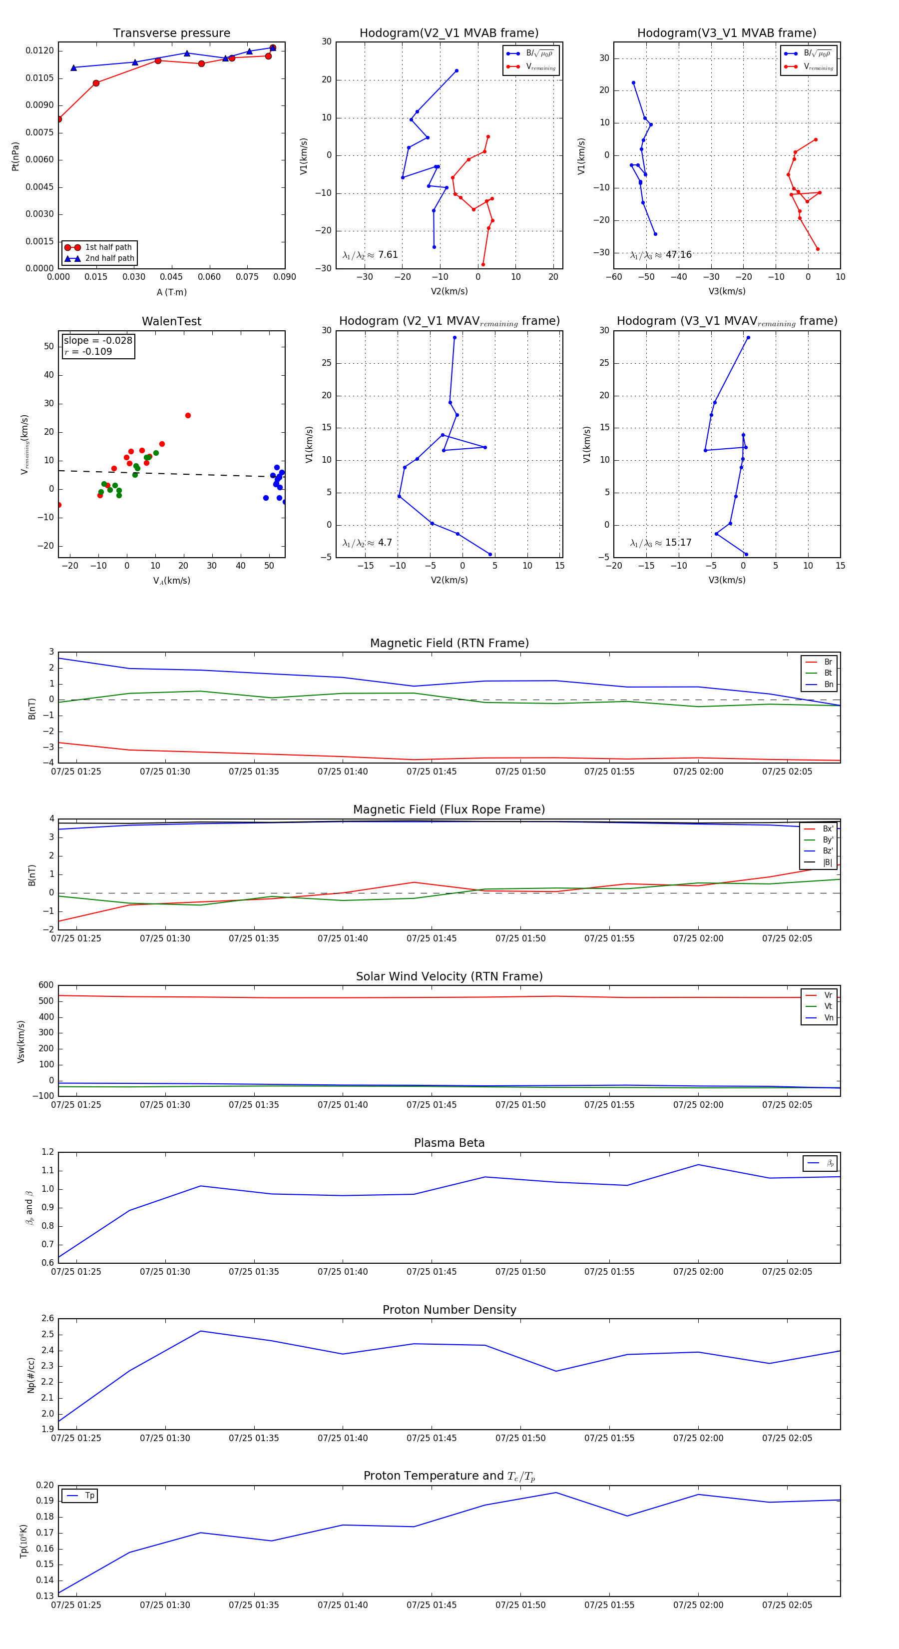This screenshot has height=1649, width=899.
Task: Select the "Bz'" legend entry
Action: pyautogui.click(x=819, y=851)
